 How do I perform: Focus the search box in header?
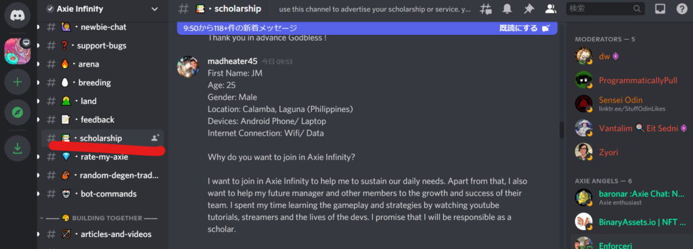point(605,8)
